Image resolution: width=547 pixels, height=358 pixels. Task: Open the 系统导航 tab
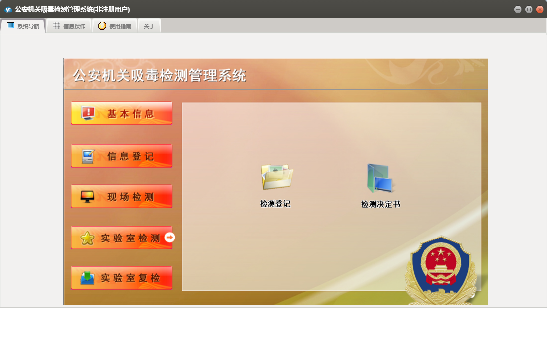point(23,26)
